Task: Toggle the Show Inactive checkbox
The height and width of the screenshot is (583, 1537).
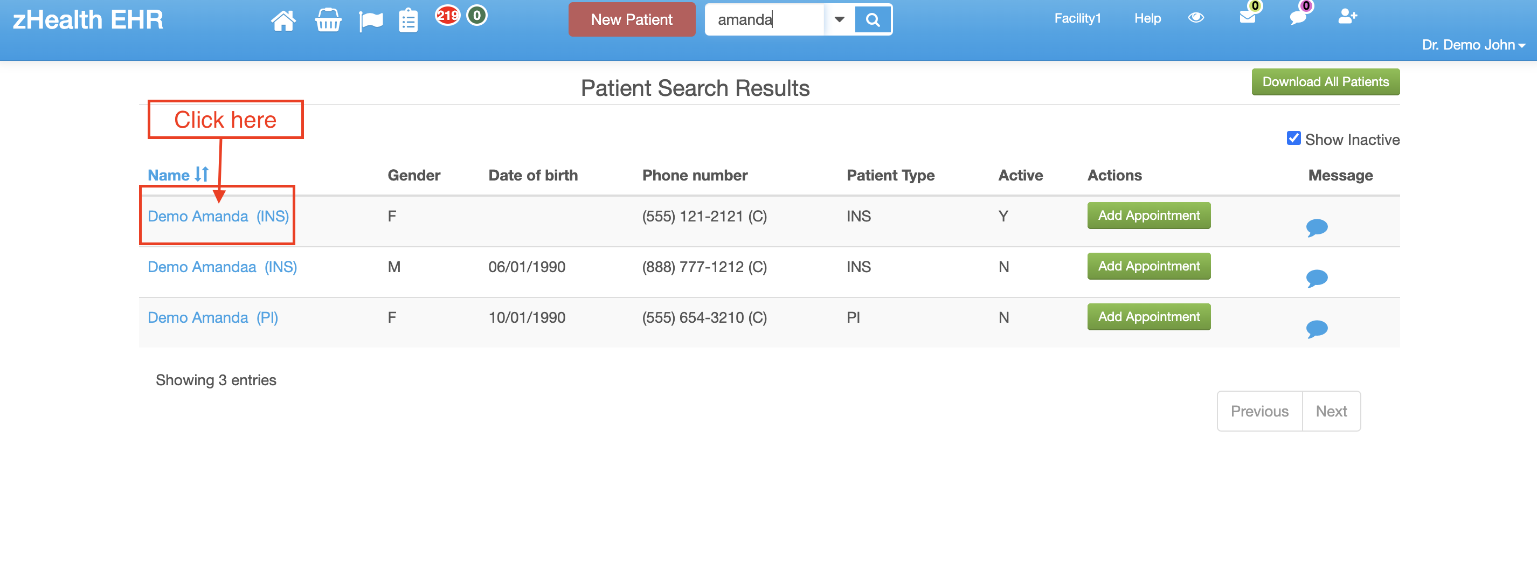Action: 1293,138
